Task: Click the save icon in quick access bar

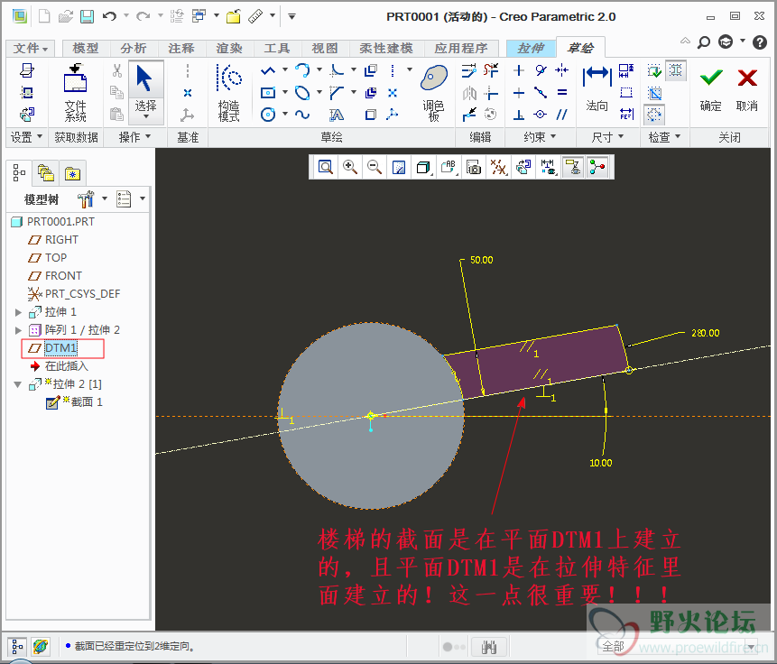Action: pos(88,17)
